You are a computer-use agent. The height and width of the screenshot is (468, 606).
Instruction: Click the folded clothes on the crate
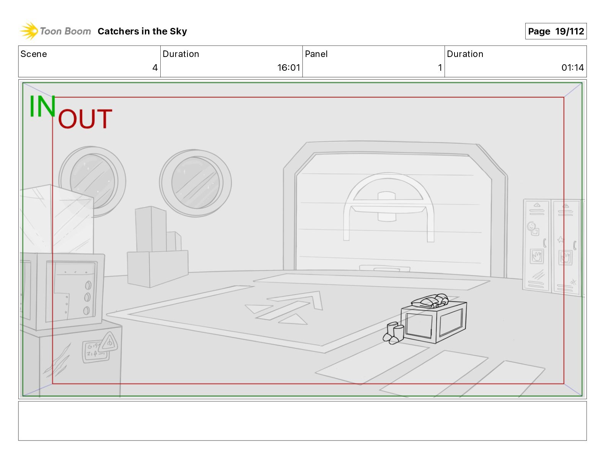pyautogui.click(x=431, y=301)
